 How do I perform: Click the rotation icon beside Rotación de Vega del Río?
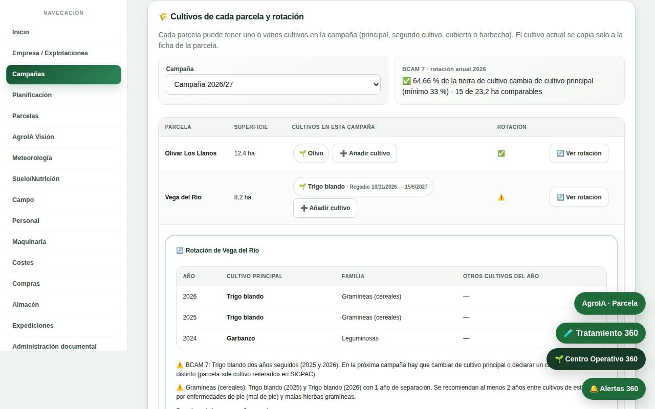[x=180, y=251]
